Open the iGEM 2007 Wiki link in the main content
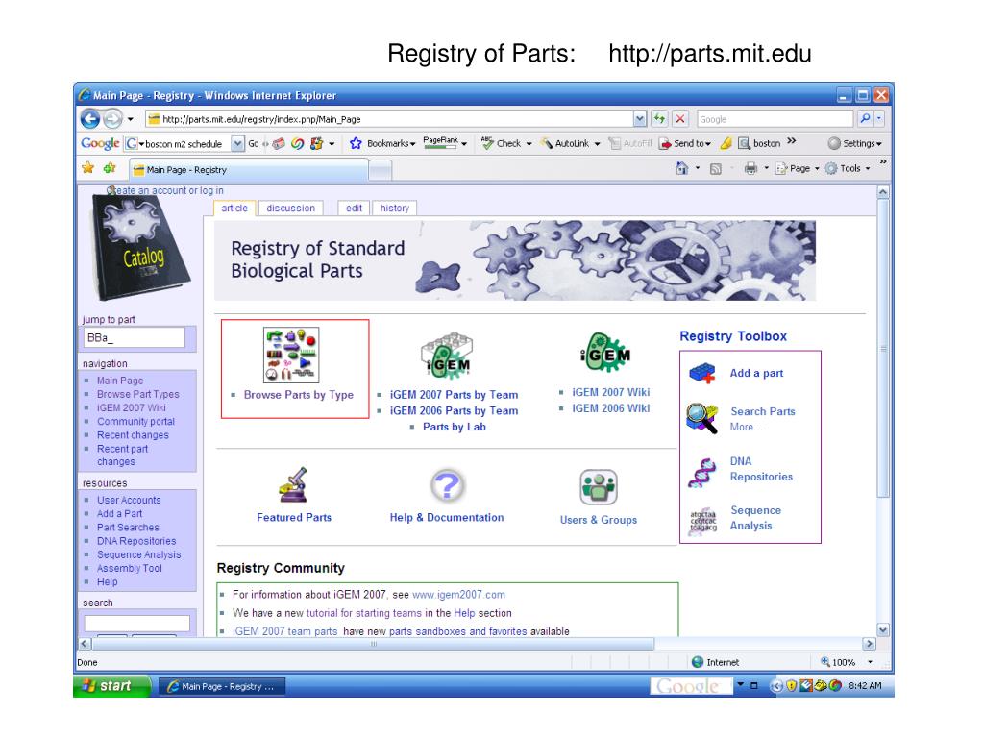 pyautogui.click(x=611, y=392)
